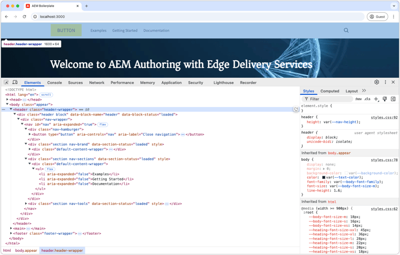The image size is (400, 255).
Task: Click the Filter styles input field
Action: [327, 99]
